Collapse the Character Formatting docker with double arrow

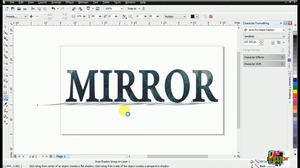[x=281, y=23]
